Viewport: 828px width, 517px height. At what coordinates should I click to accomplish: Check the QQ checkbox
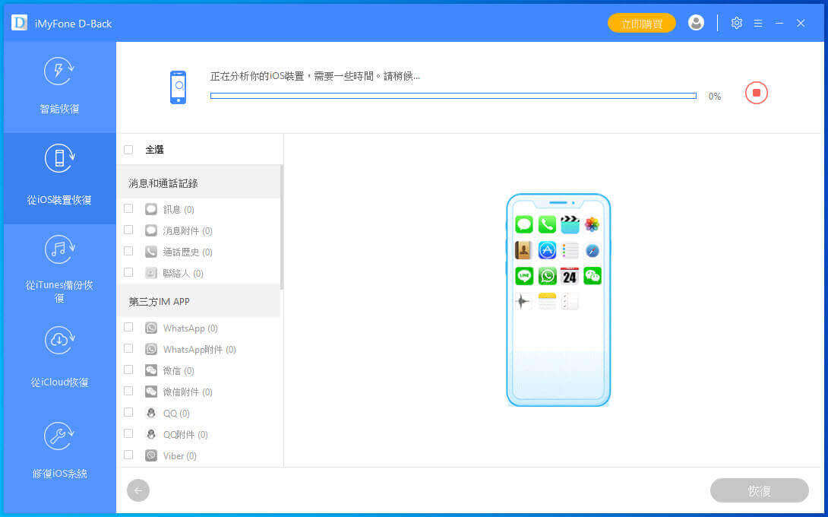128,412
